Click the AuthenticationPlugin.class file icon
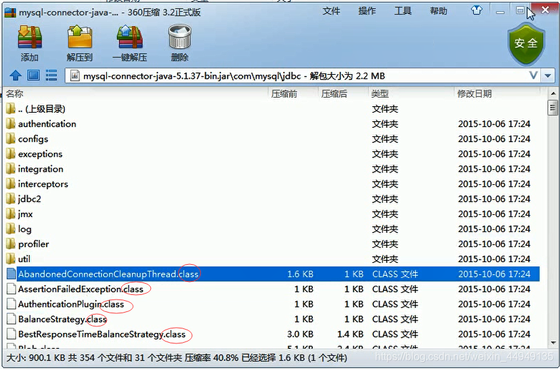Image resolution: width=560 pixels, height=369 pixels. (11, 303)
